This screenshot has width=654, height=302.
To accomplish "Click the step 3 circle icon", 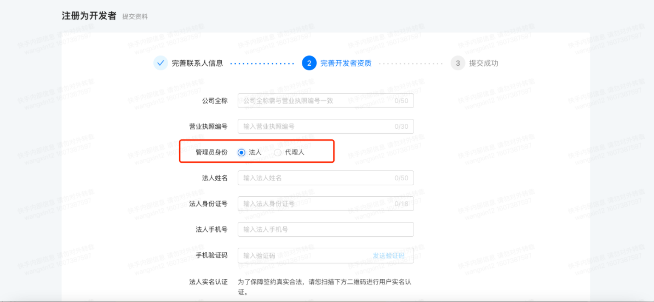I will pyautogui.click(x=457, y=64).
